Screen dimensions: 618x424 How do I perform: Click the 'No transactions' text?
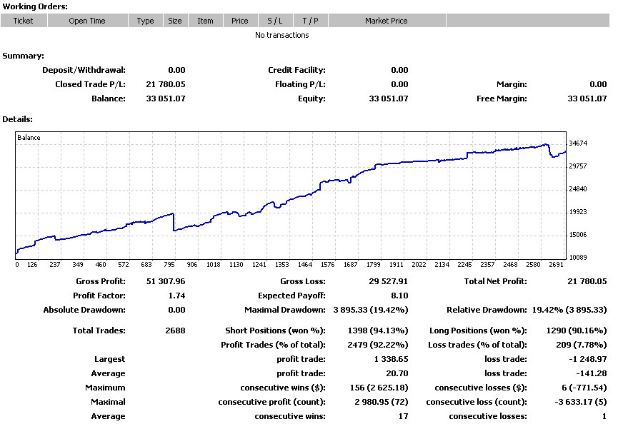pos(281,35)
